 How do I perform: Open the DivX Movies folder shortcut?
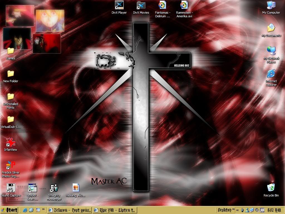tap(141, 8)
